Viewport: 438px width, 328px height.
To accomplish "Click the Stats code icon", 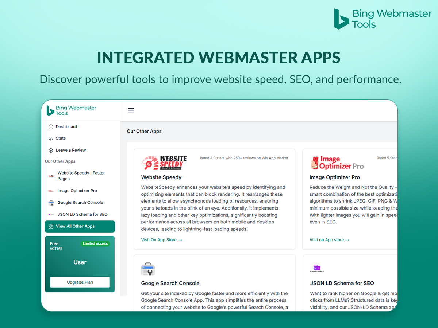I will pyautogui.click(x=51, y=138).
